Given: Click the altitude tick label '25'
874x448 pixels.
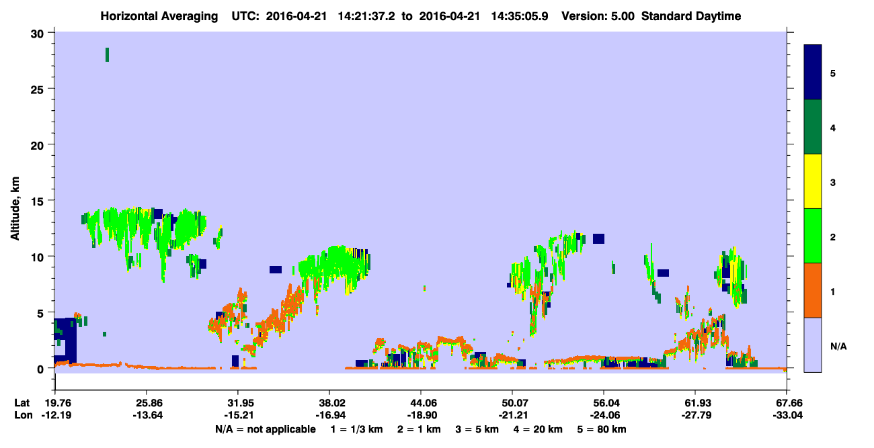Looking at the screenshot, I should click(x=39, y=89).
